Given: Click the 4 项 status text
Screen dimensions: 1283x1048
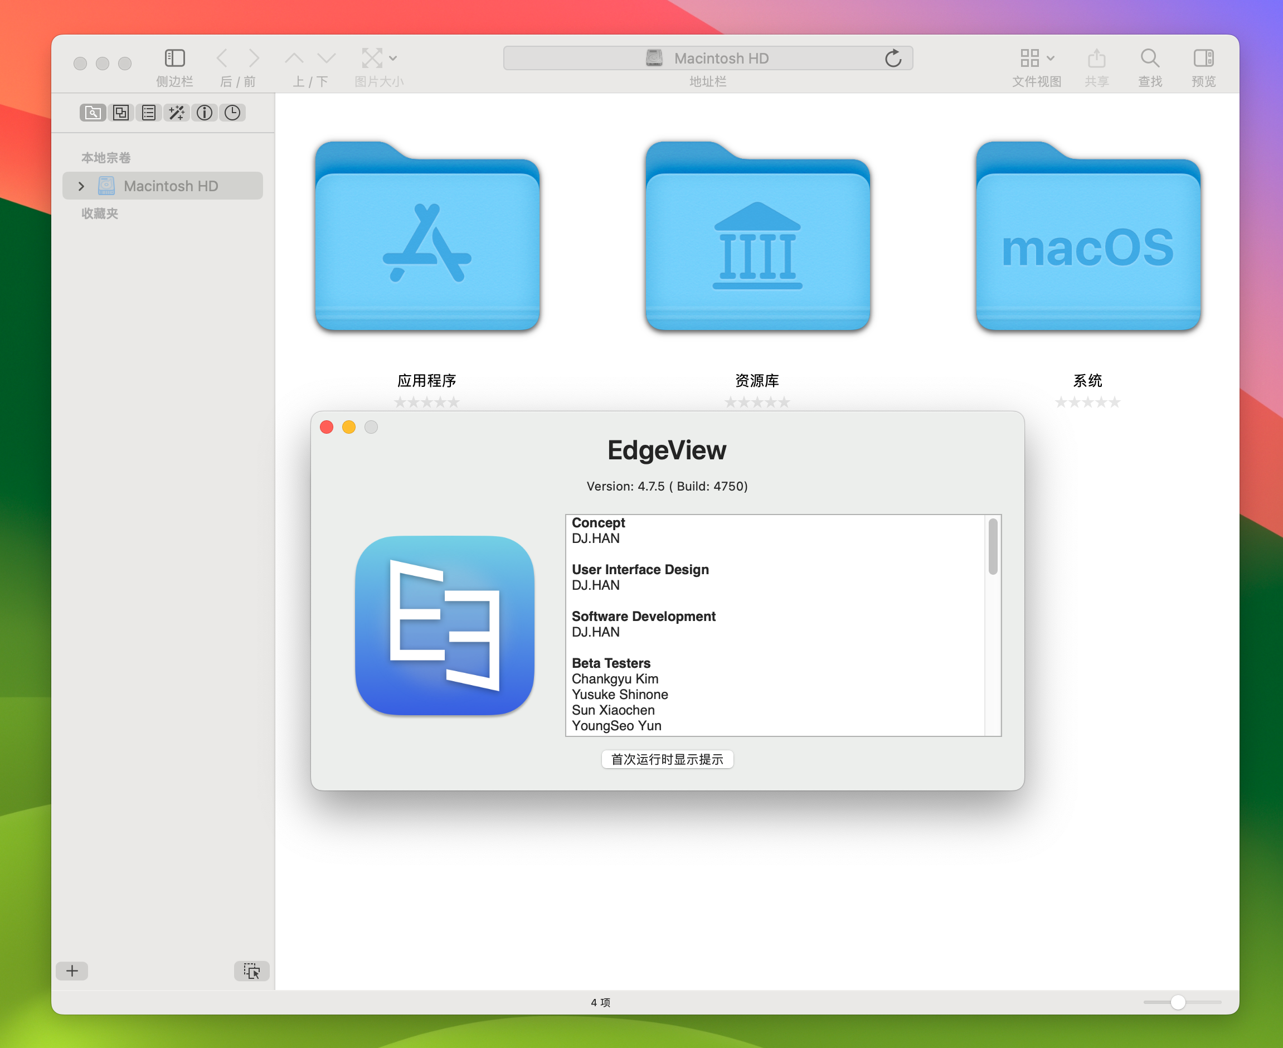Looking at the screenshot, I should point(600,1002).
